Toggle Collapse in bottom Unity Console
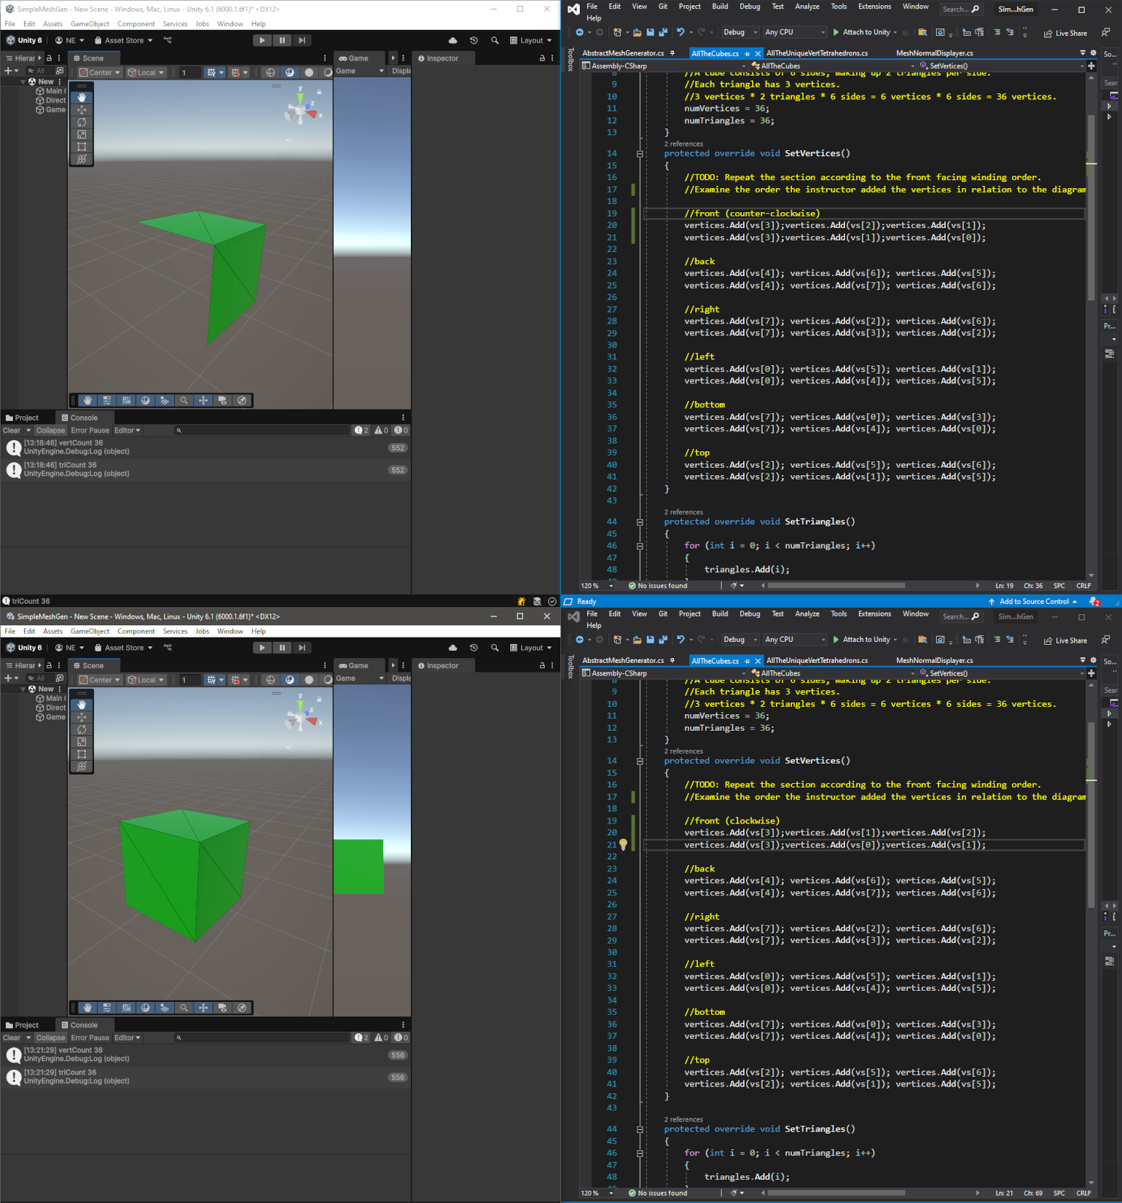This screenshot has width=1122, height=1203. [x=50, y=1038]
